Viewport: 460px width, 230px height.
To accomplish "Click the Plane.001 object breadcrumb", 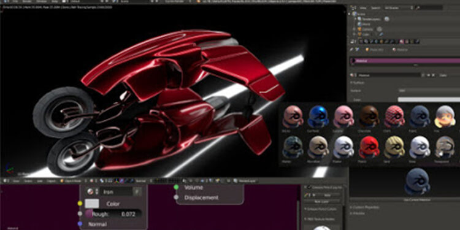I will pos(375,50).
